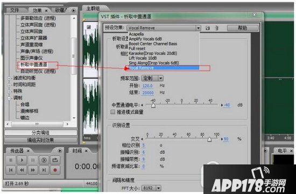The height and width of the screenshot is (194, 296).
Task: Start recording with the red record button
Action: click(x=55, y=170)
